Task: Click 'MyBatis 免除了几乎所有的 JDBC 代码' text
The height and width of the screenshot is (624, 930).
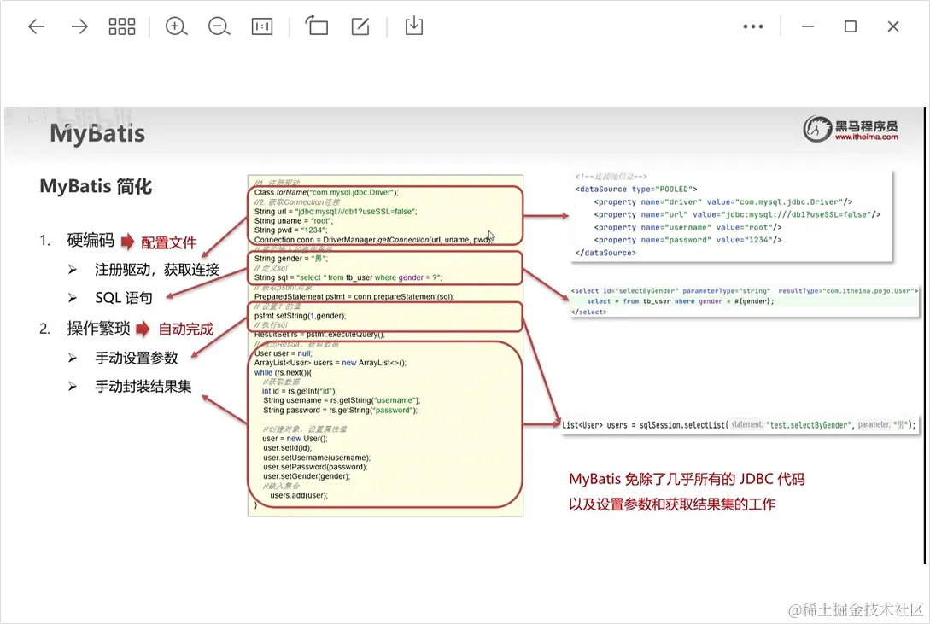Action: coord(687,480)
